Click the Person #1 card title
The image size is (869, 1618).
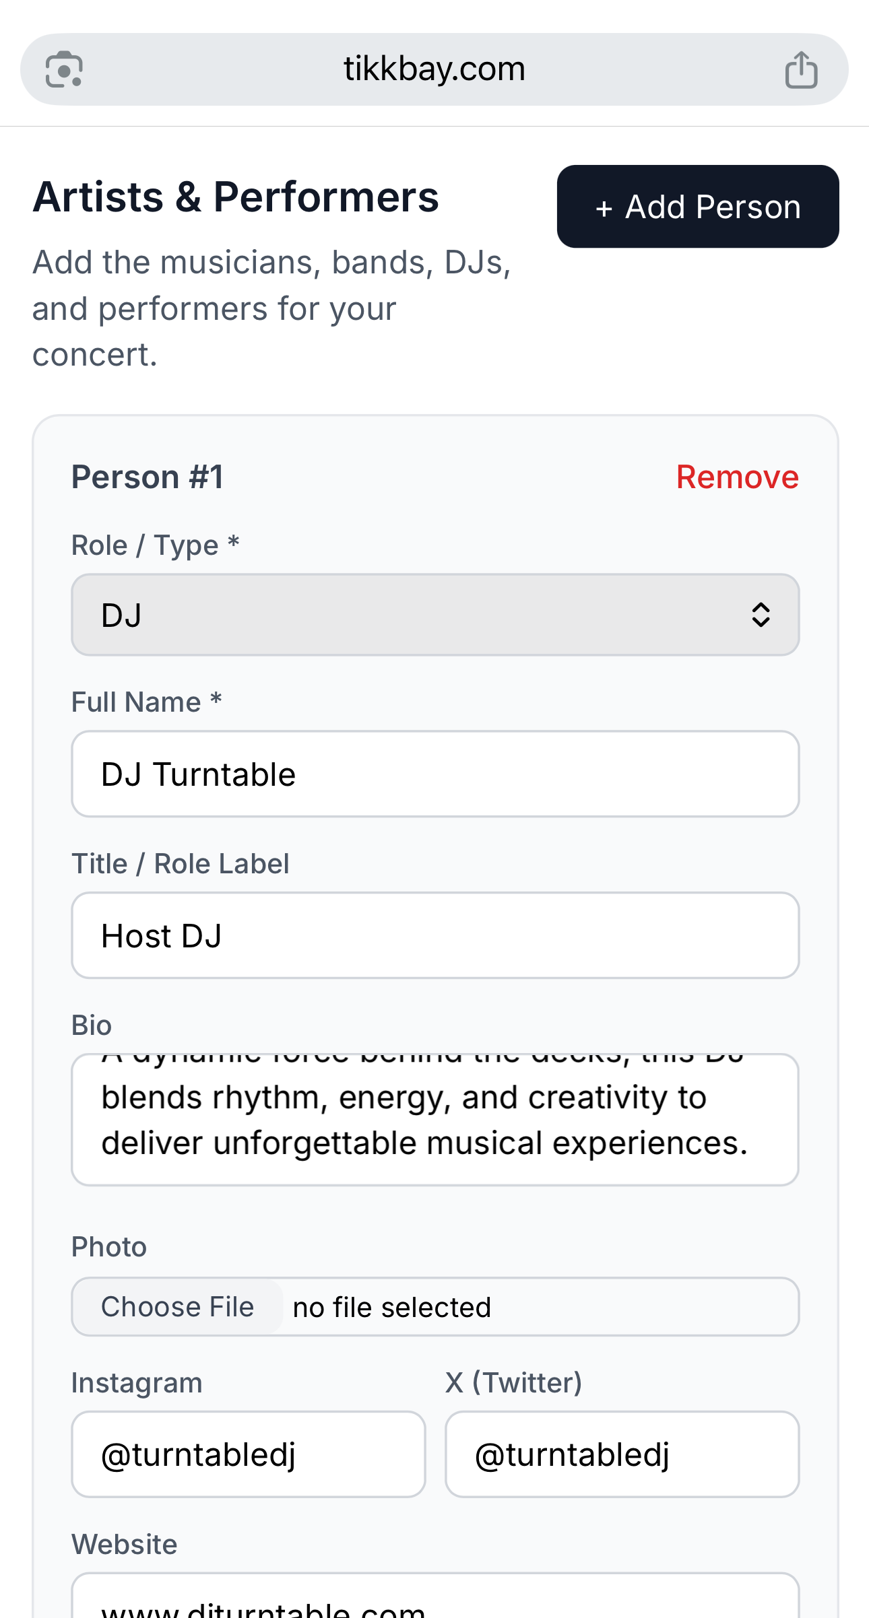click(x=148, y=477)
